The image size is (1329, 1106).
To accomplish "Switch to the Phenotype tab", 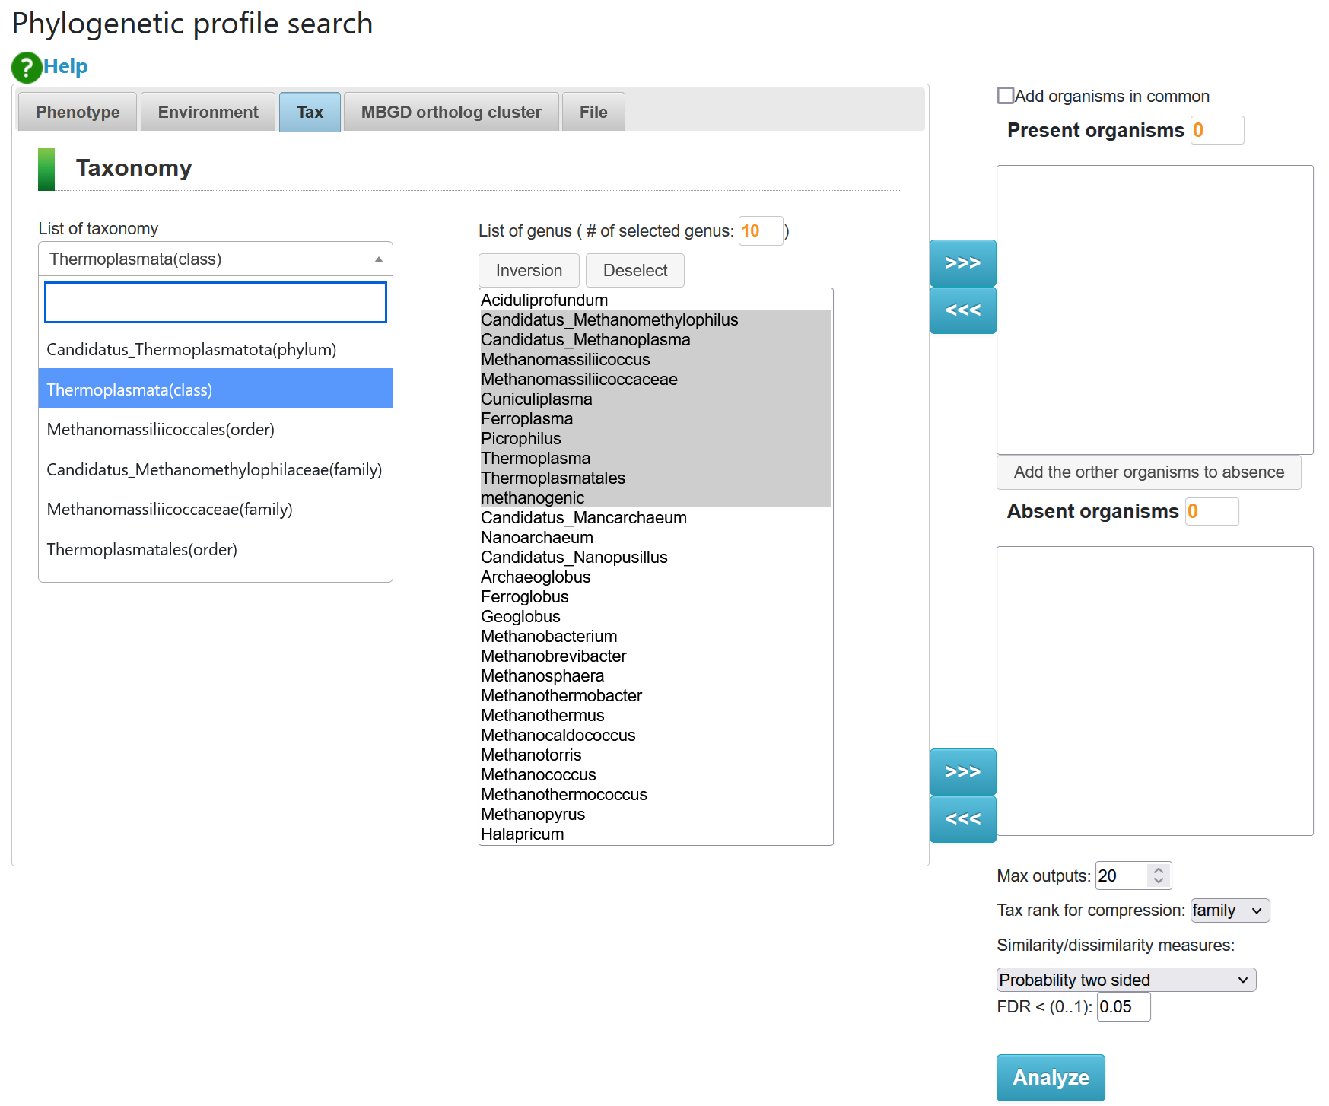I will click(x=78, y=113).
